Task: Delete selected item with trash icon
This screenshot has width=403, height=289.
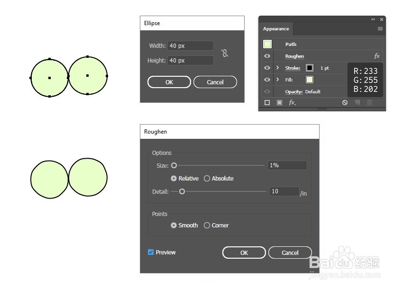Action: 369,102
